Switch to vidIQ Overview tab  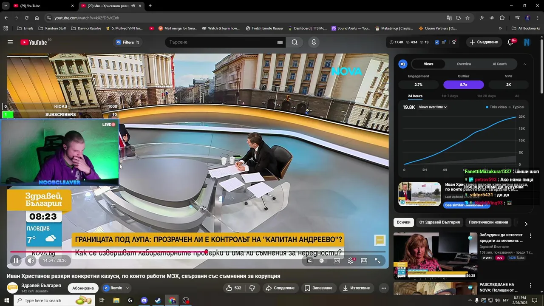[x=464, y=64]
